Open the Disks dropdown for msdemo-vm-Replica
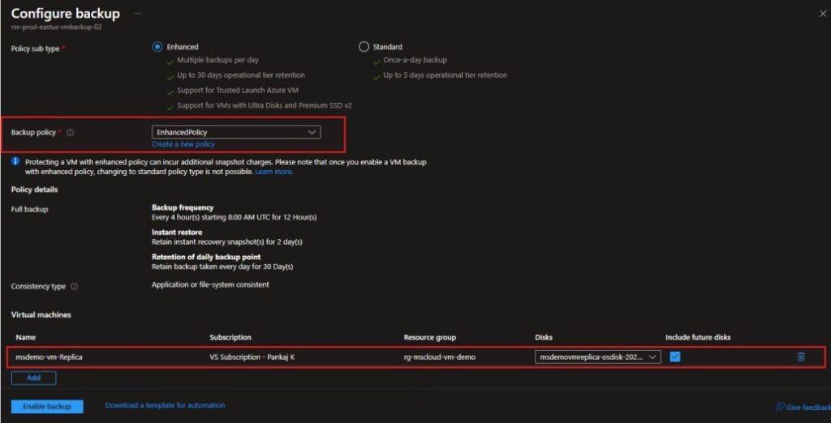Screen dimensions: 831x423 point(598,357)
